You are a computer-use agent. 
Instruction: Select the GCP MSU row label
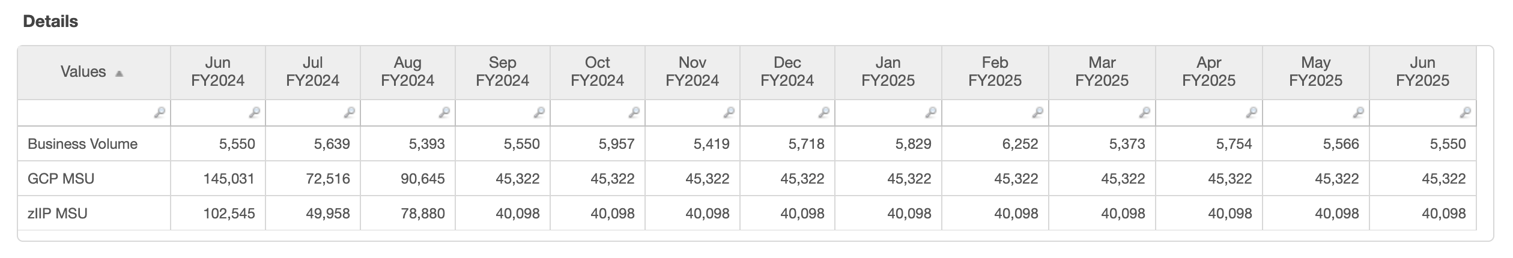click(61, 179)
